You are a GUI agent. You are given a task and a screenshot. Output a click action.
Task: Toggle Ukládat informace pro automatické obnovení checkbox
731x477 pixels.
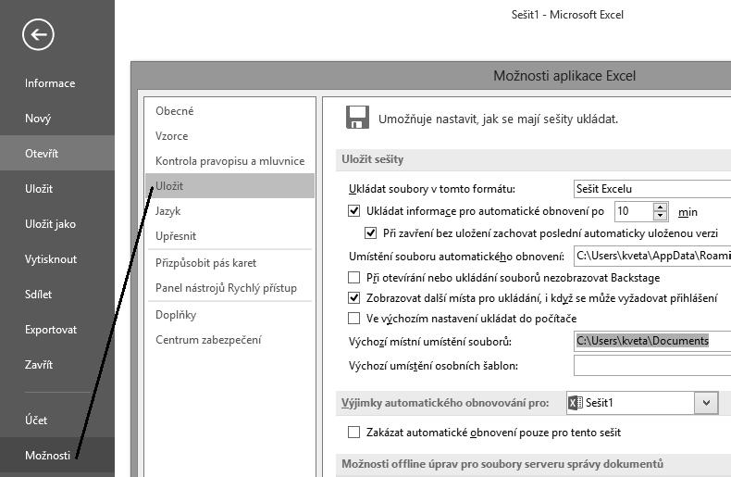[354, 211]
